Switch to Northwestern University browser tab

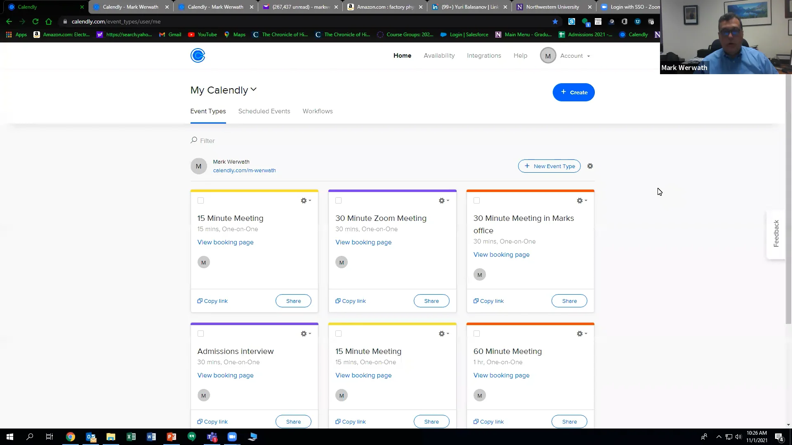point(553,7)
